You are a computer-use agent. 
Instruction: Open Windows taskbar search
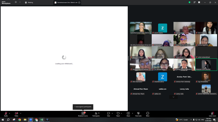click(8, 120)
